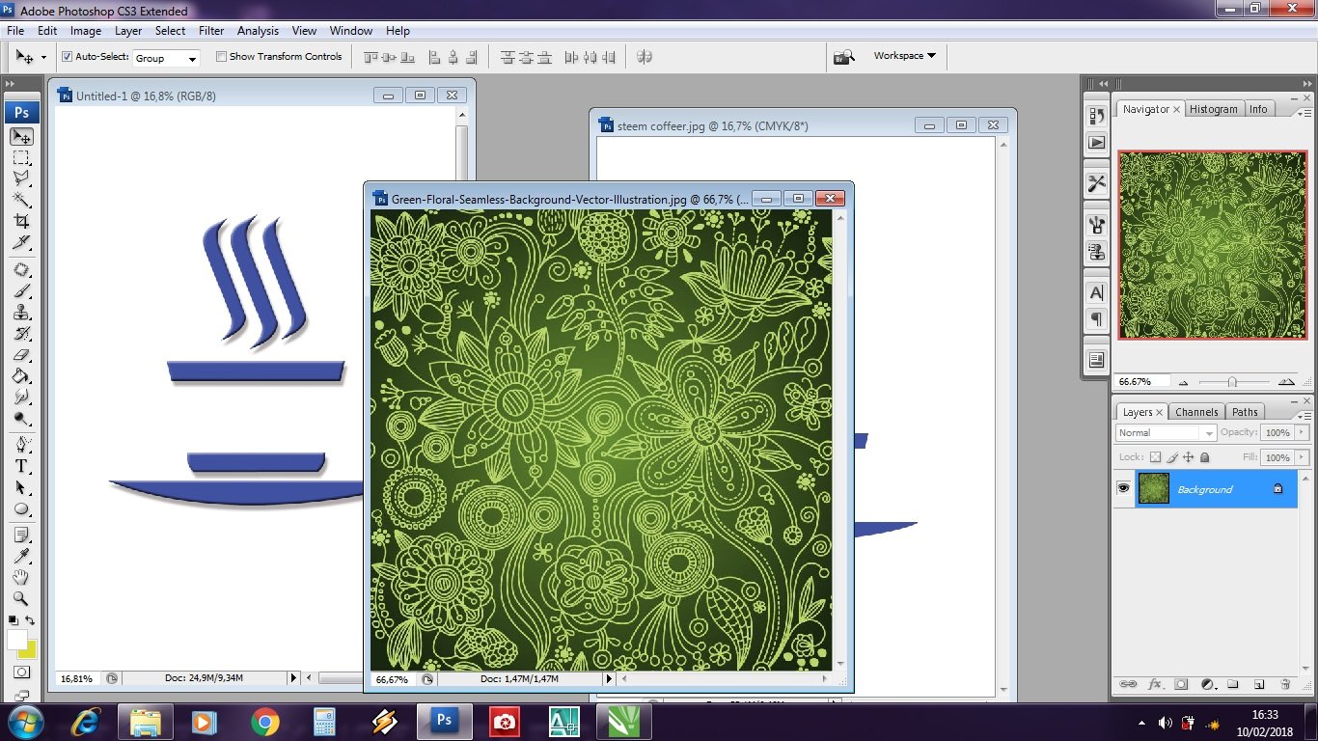Open the Opacity slider arrow
1318x741 pixels.
[1303, 433]
